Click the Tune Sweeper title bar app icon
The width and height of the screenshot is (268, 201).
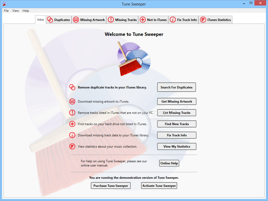[x=4, y=4]
